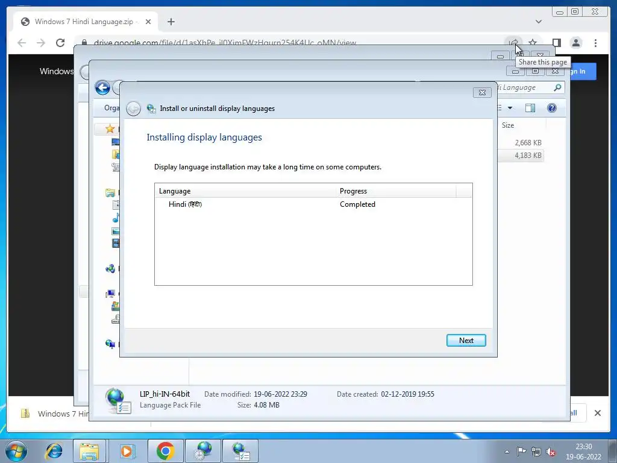This screenshot has height=463, width=617.
Task: Click the muted volume tray icon
Action: pos(551,452)
